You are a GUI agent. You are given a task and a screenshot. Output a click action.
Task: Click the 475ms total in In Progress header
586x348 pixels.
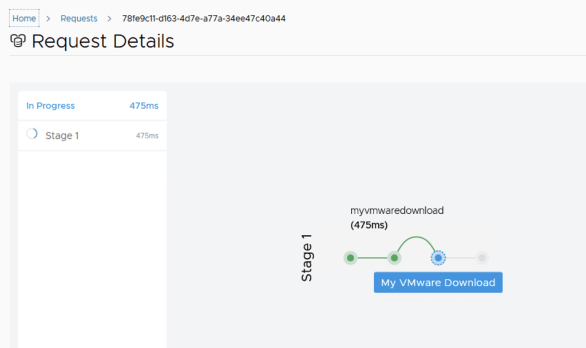[x=144, y=106]
